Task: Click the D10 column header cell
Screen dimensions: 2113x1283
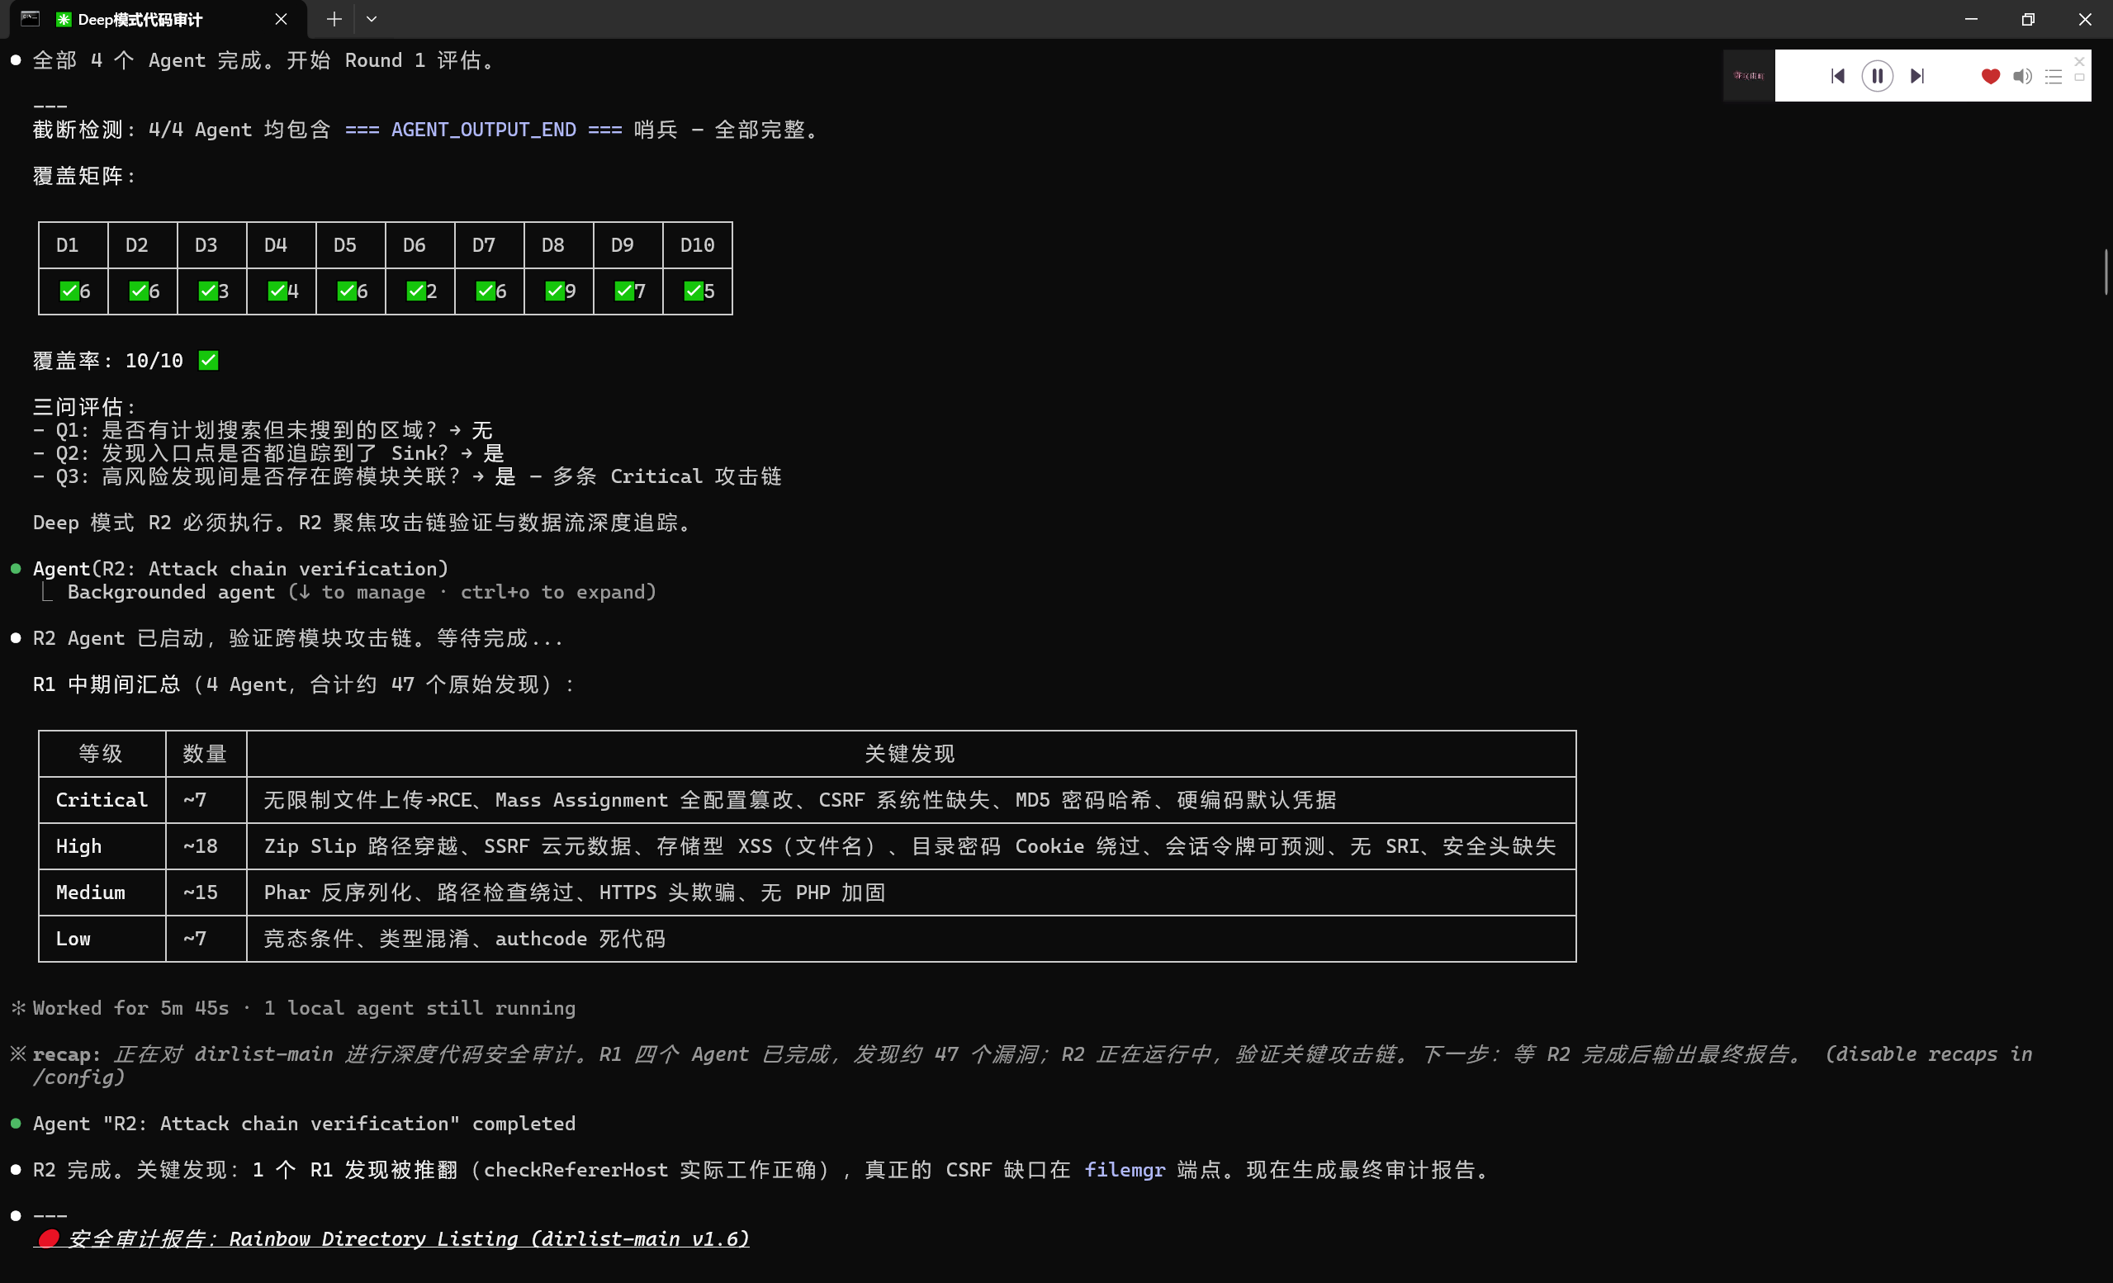Action: click(x=697, y=245)
